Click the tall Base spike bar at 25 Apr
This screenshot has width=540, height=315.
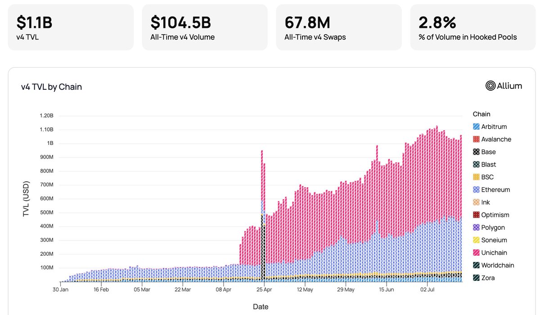coord(263,247)
